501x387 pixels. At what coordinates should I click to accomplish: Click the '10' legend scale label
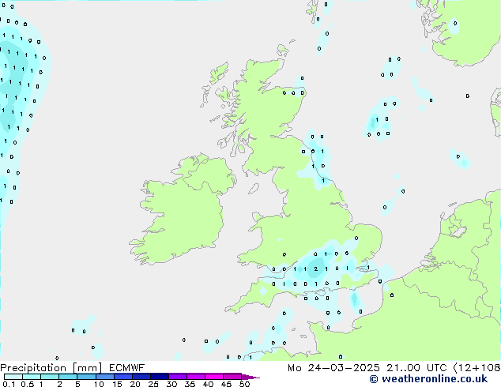(x=99, y=384)
